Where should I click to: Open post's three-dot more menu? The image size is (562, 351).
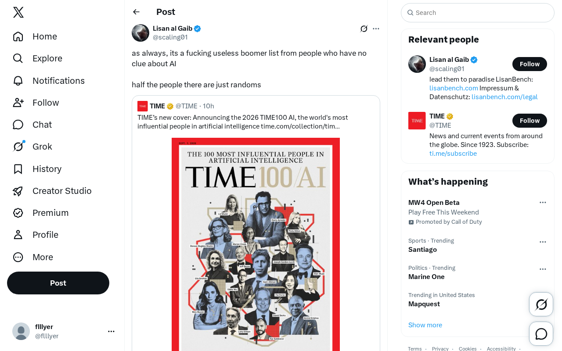[376, 29]
